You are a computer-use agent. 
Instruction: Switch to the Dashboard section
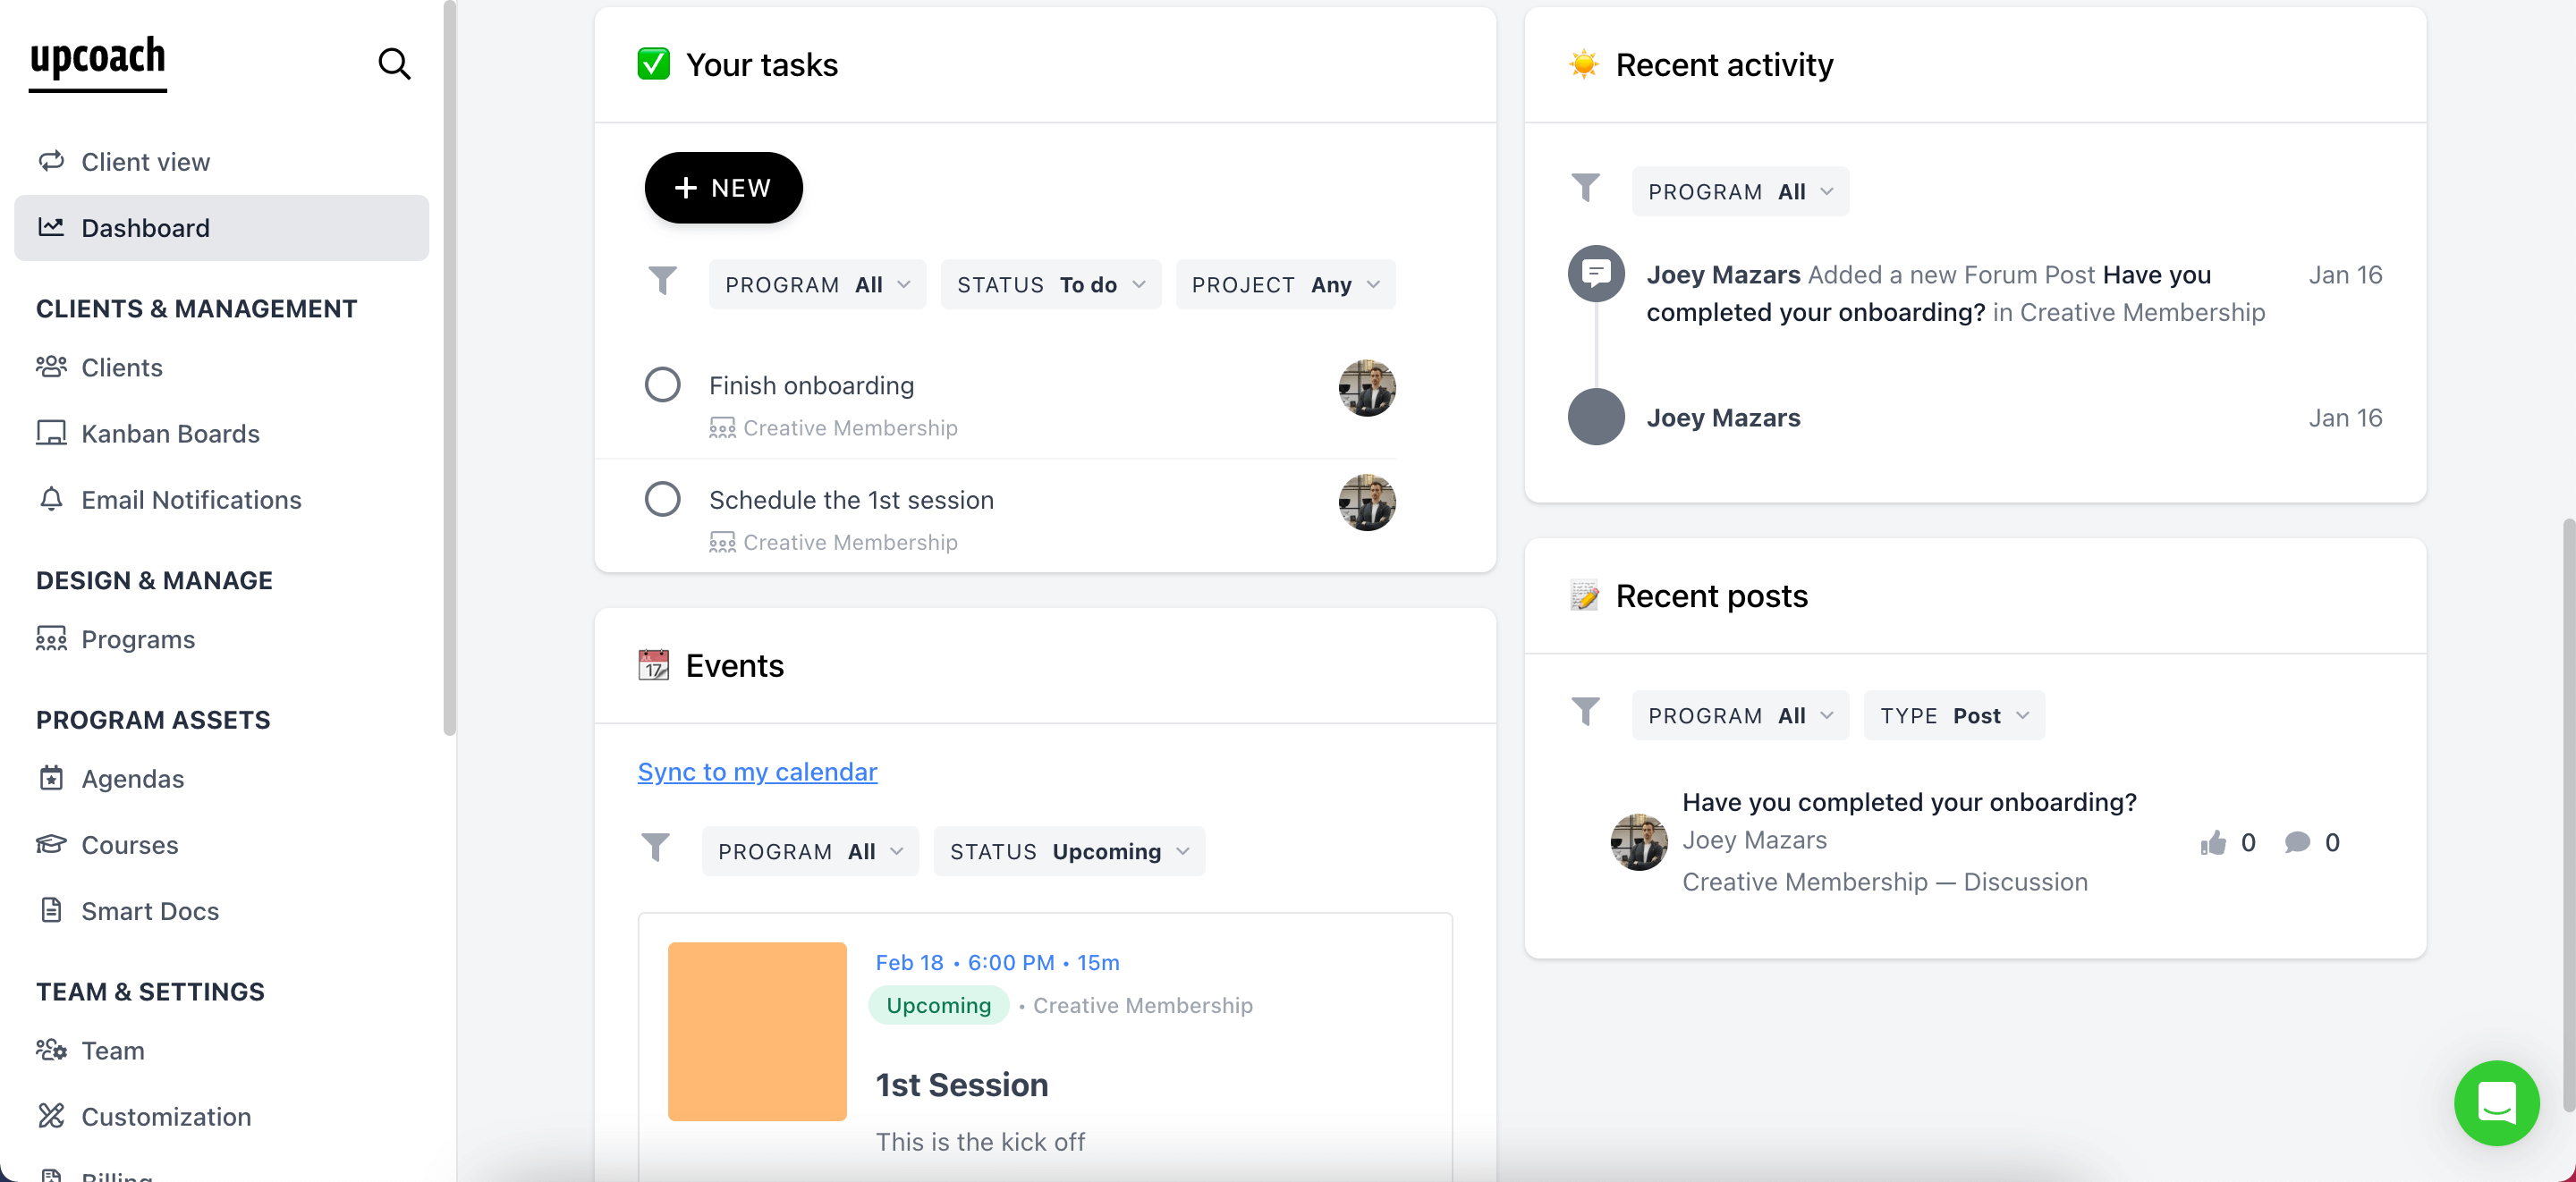pyautogui.click(x=146, y=227)
